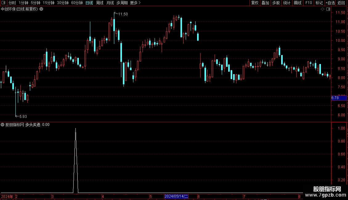This screenshot has width=348, height=200.
Task: Select the 5分钟 period tab
Action: pos(35,3)
